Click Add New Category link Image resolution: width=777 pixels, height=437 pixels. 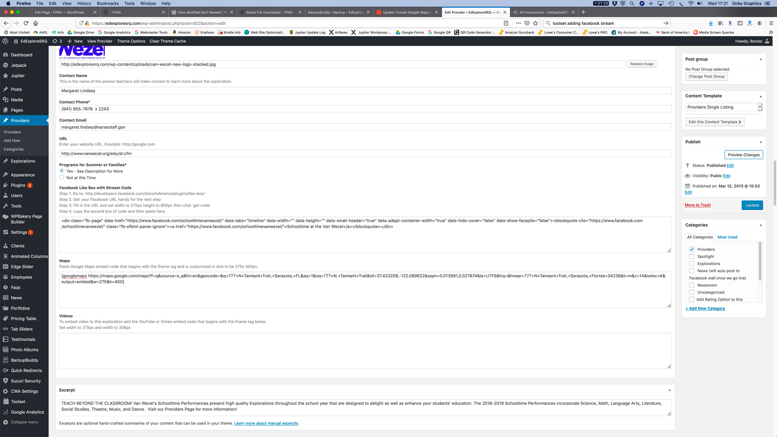[705, 308]
